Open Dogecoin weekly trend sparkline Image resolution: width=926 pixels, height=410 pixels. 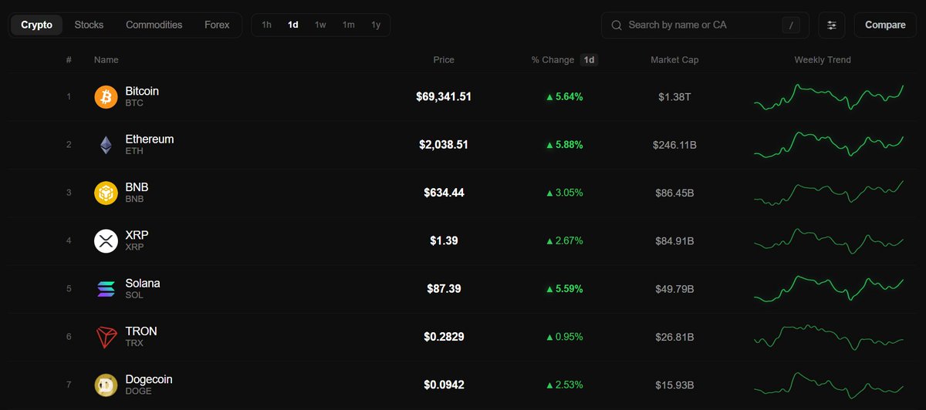coord(829,385)
